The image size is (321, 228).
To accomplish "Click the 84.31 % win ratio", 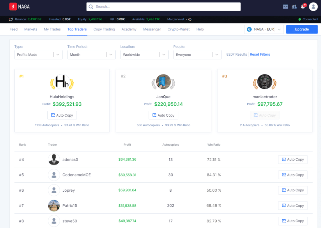I will 214,175.
